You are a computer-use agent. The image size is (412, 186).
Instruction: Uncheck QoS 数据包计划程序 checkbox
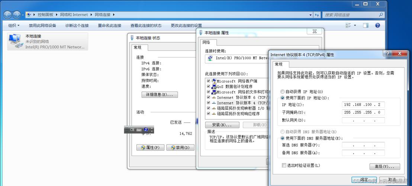click(208, 86)
